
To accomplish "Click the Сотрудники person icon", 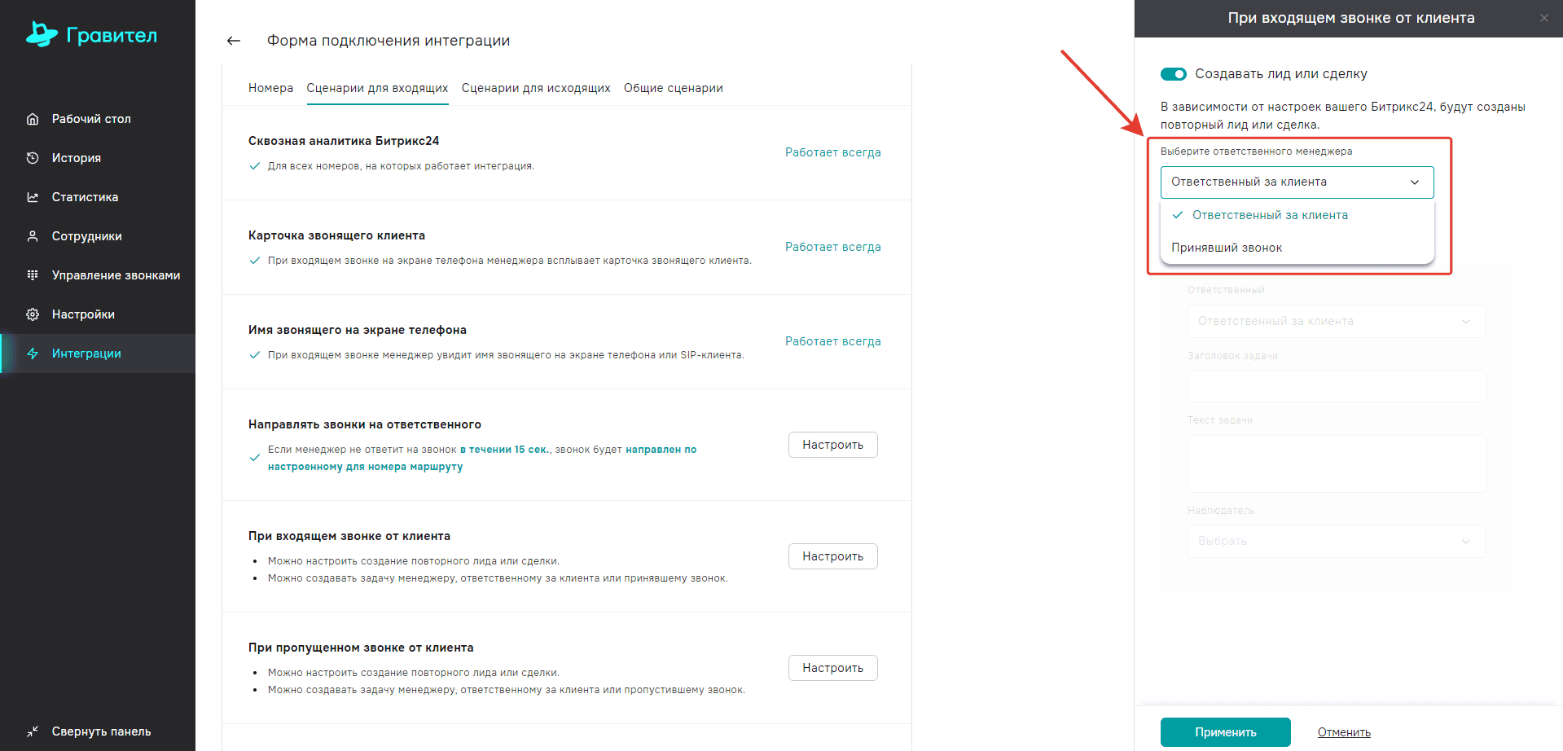I will [x=33, y=236].
